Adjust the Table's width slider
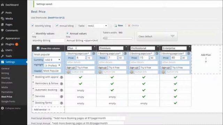 (x=118, y=38)
